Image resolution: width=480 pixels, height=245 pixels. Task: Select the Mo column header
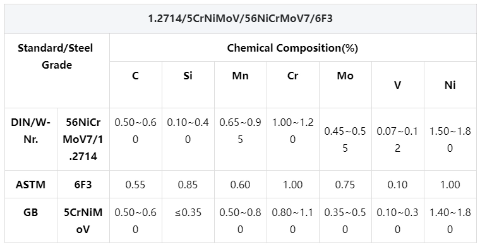tap(345, 76)
